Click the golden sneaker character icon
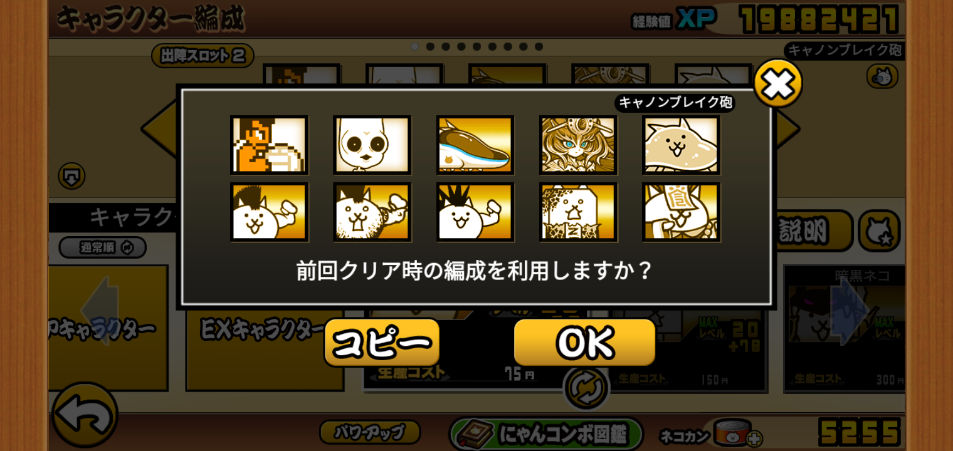Image resolution: width=953 pixels, height=451 pixels. tap(475, 145)
